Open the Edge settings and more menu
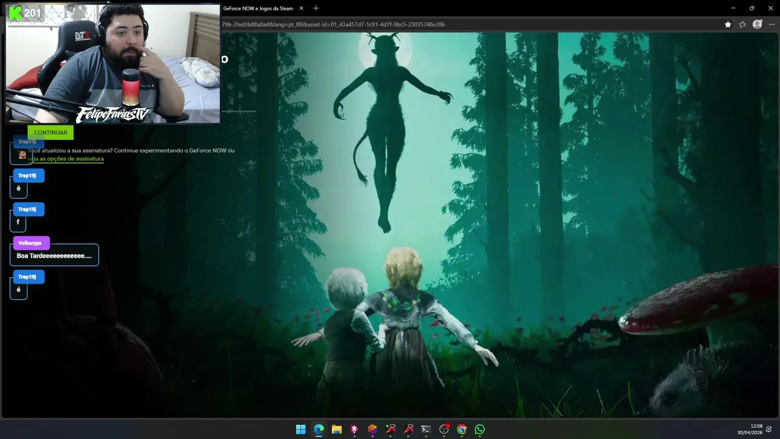The height and width of the screenshot is (439, 780). click(771, 24)
